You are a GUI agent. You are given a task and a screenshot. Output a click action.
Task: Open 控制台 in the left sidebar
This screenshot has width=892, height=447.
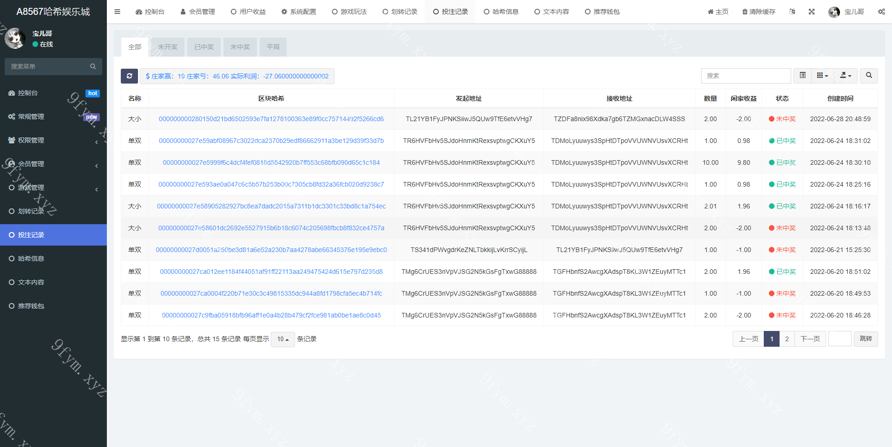pos(53,93)
